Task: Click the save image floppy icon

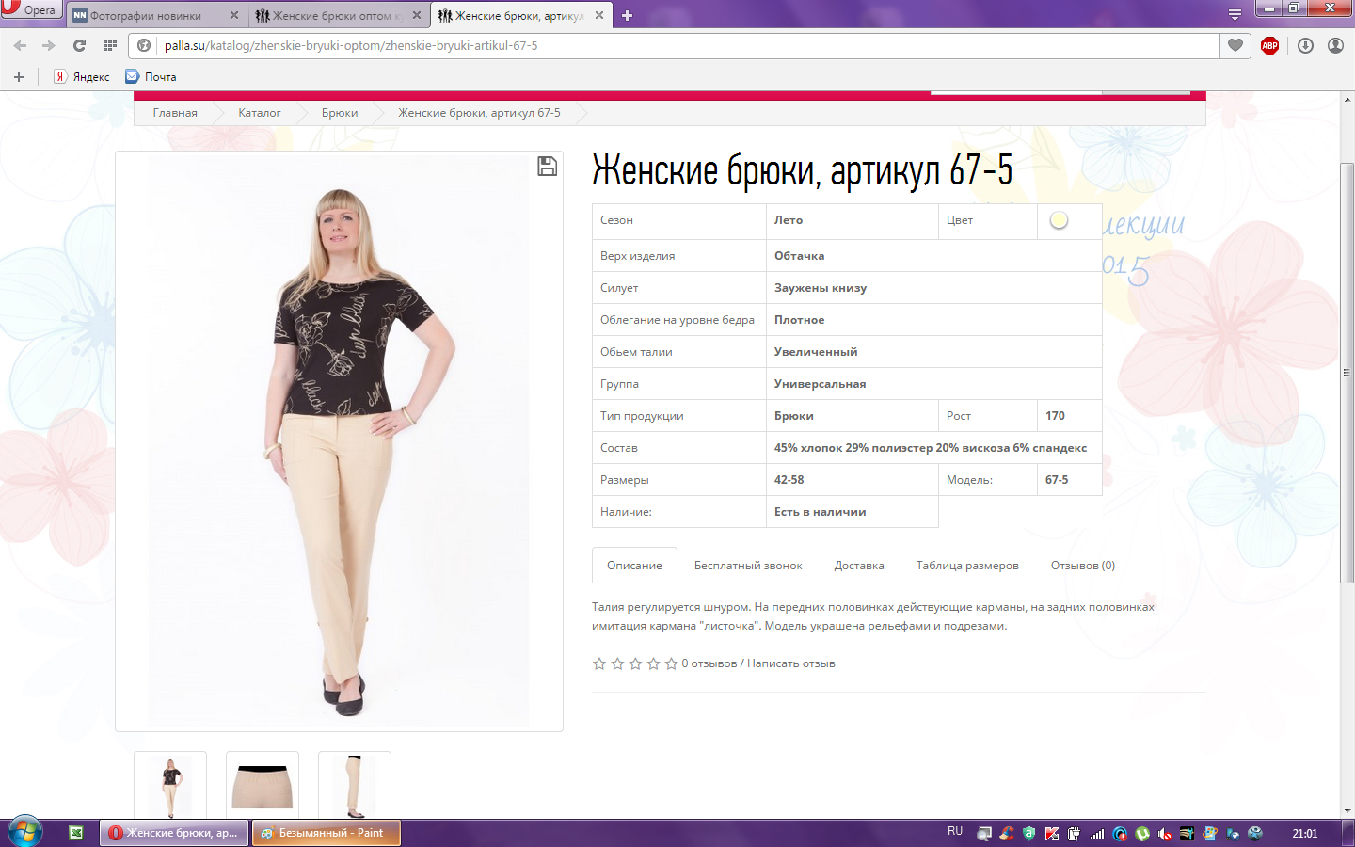Action: point(547,167)
